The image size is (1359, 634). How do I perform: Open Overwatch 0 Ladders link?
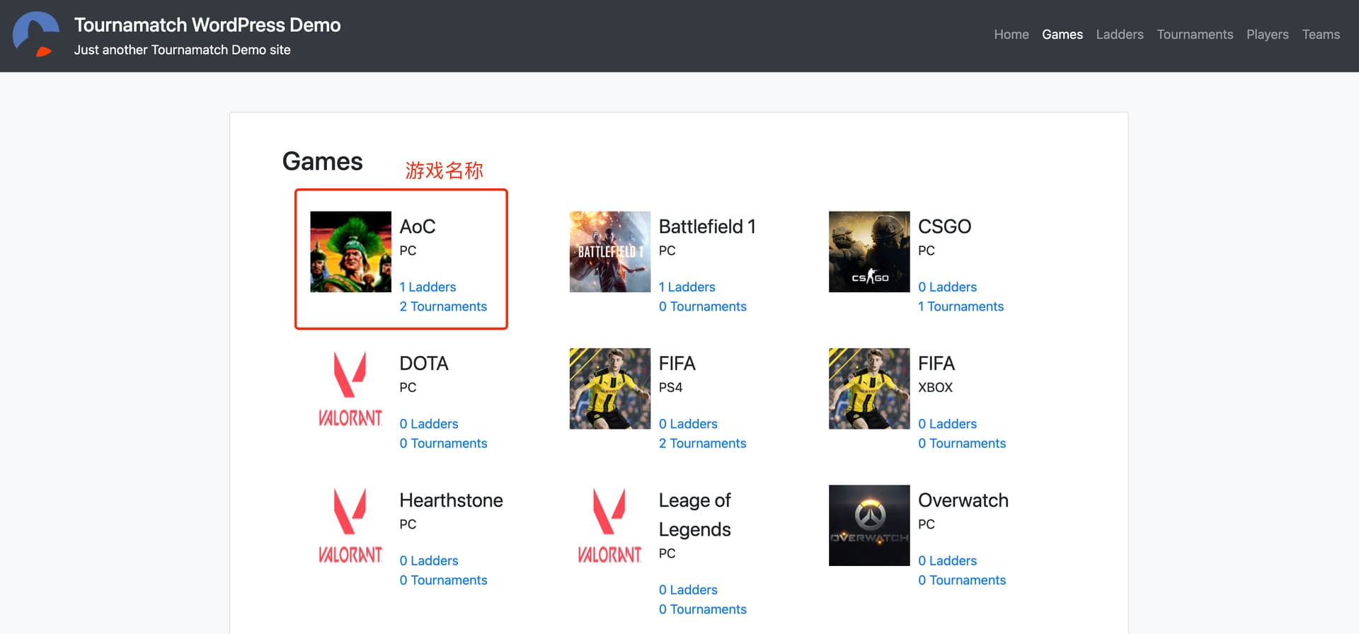(x=947, y=560)
